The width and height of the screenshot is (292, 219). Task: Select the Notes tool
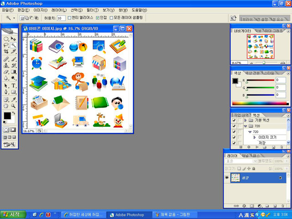[x=6, y=99]
